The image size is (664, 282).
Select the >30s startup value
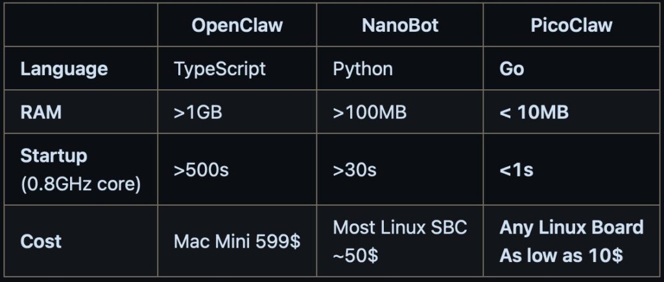[x=355, y=170]
